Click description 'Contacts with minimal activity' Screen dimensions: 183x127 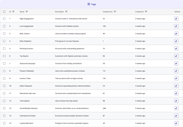coord(67,26)
